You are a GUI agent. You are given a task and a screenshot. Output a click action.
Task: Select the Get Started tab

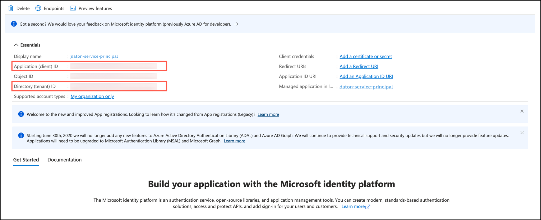(26, 160)
